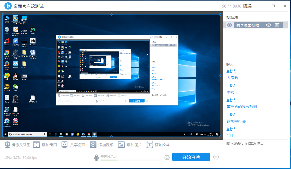The height and width of the screenshot is (169, 291).
Task: Click chat message 大家哈
Action: click(x=232, y=78)
